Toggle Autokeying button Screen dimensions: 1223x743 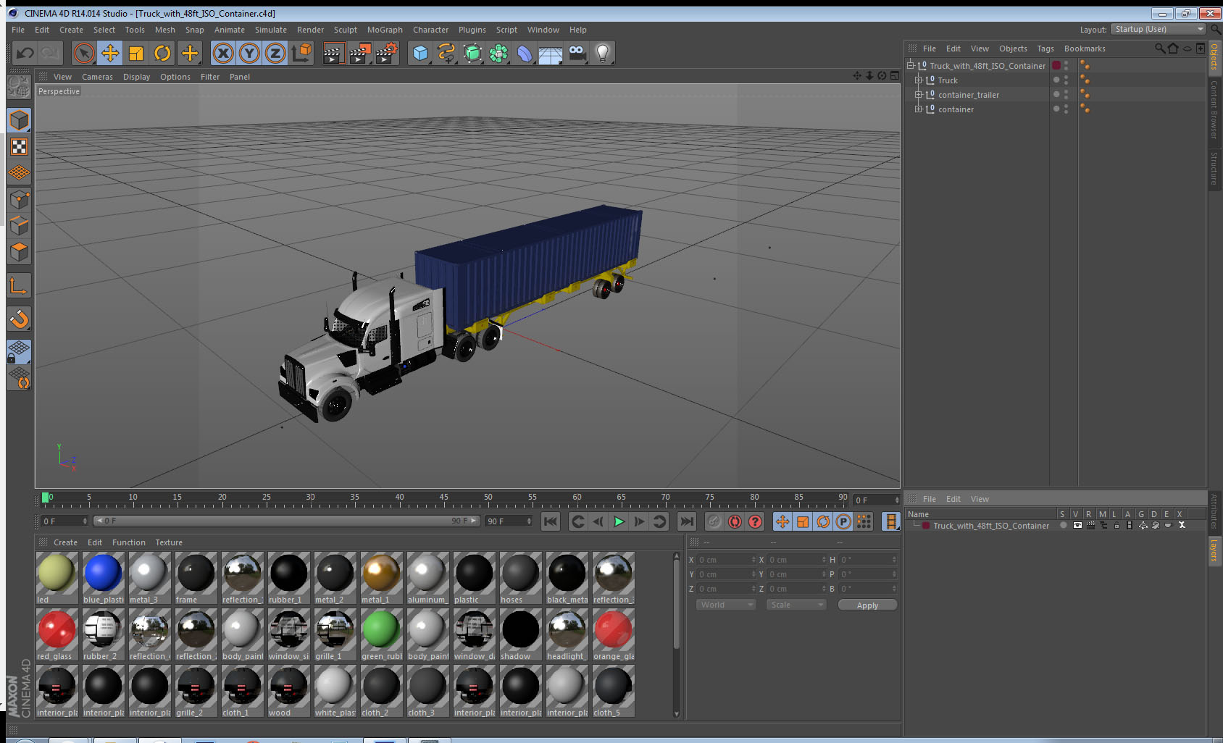point(735,521)
